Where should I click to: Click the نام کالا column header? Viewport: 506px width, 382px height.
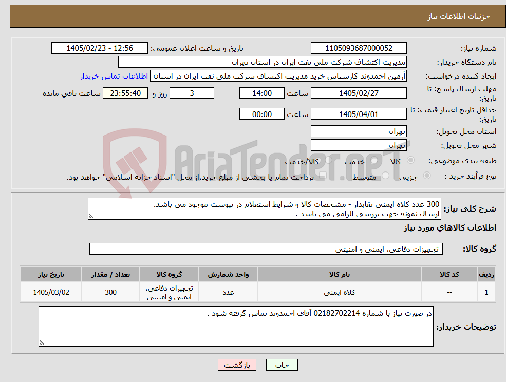tap(339, 274)
